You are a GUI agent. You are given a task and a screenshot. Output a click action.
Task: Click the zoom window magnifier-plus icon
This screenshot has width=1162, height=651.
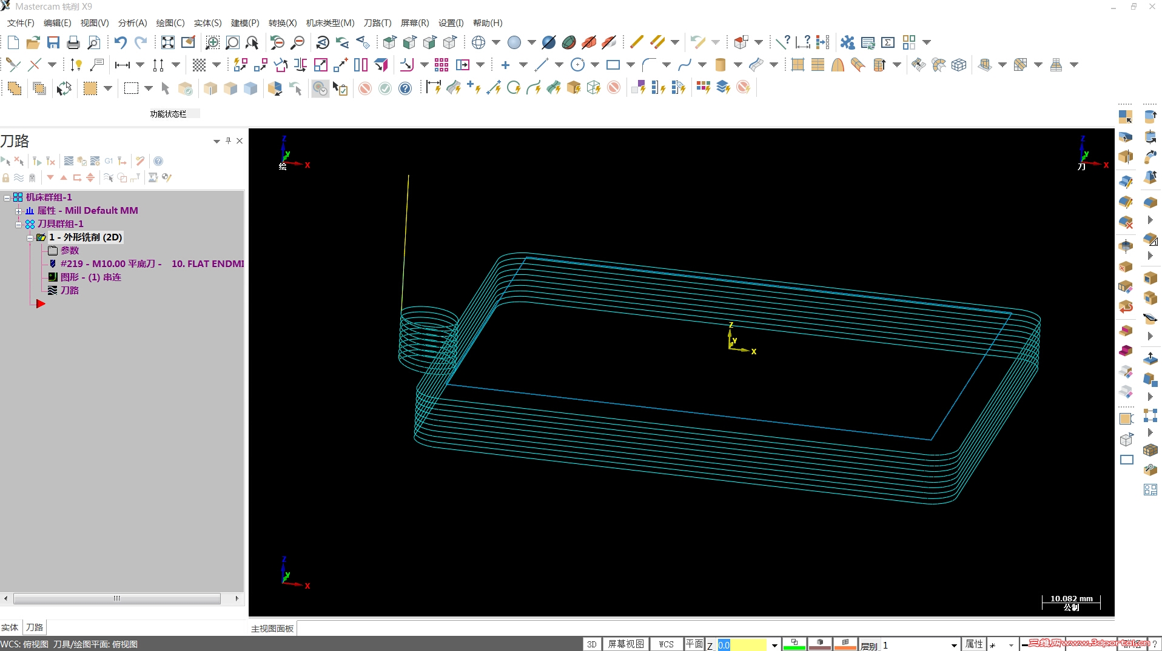(212, 42)
